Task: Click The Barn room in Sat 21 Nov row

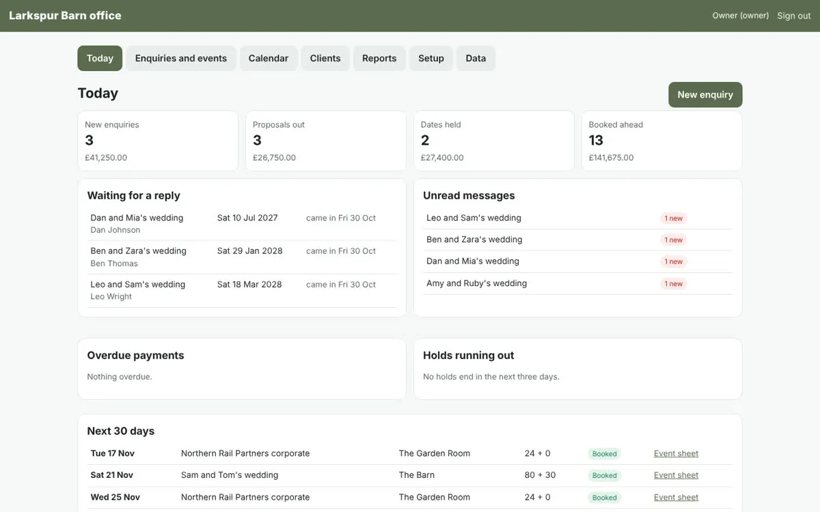Action: point(417,475)
